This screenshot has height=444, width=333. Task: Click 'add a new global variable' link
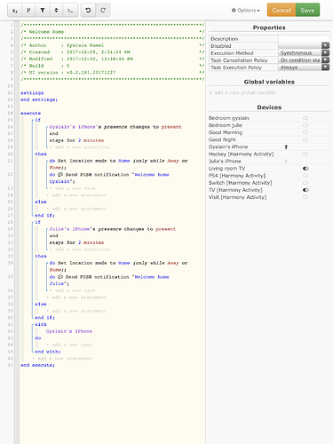point(242,92)
